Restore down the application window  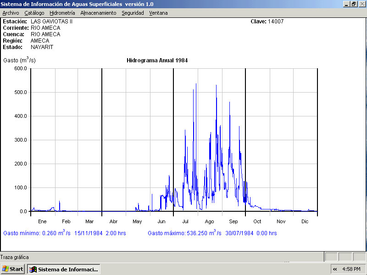354,4
